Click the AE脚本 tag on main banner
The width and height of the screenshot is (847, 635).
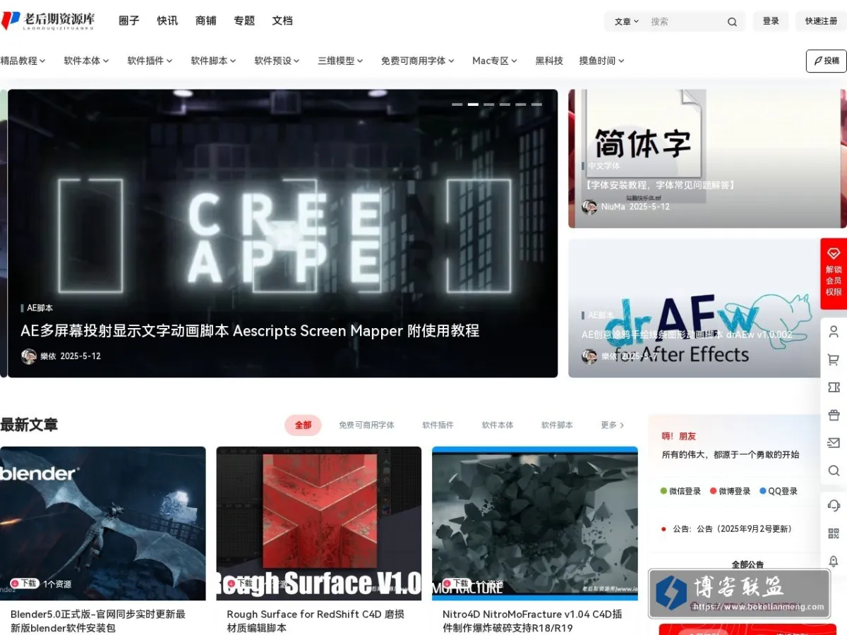click(40, 308)
